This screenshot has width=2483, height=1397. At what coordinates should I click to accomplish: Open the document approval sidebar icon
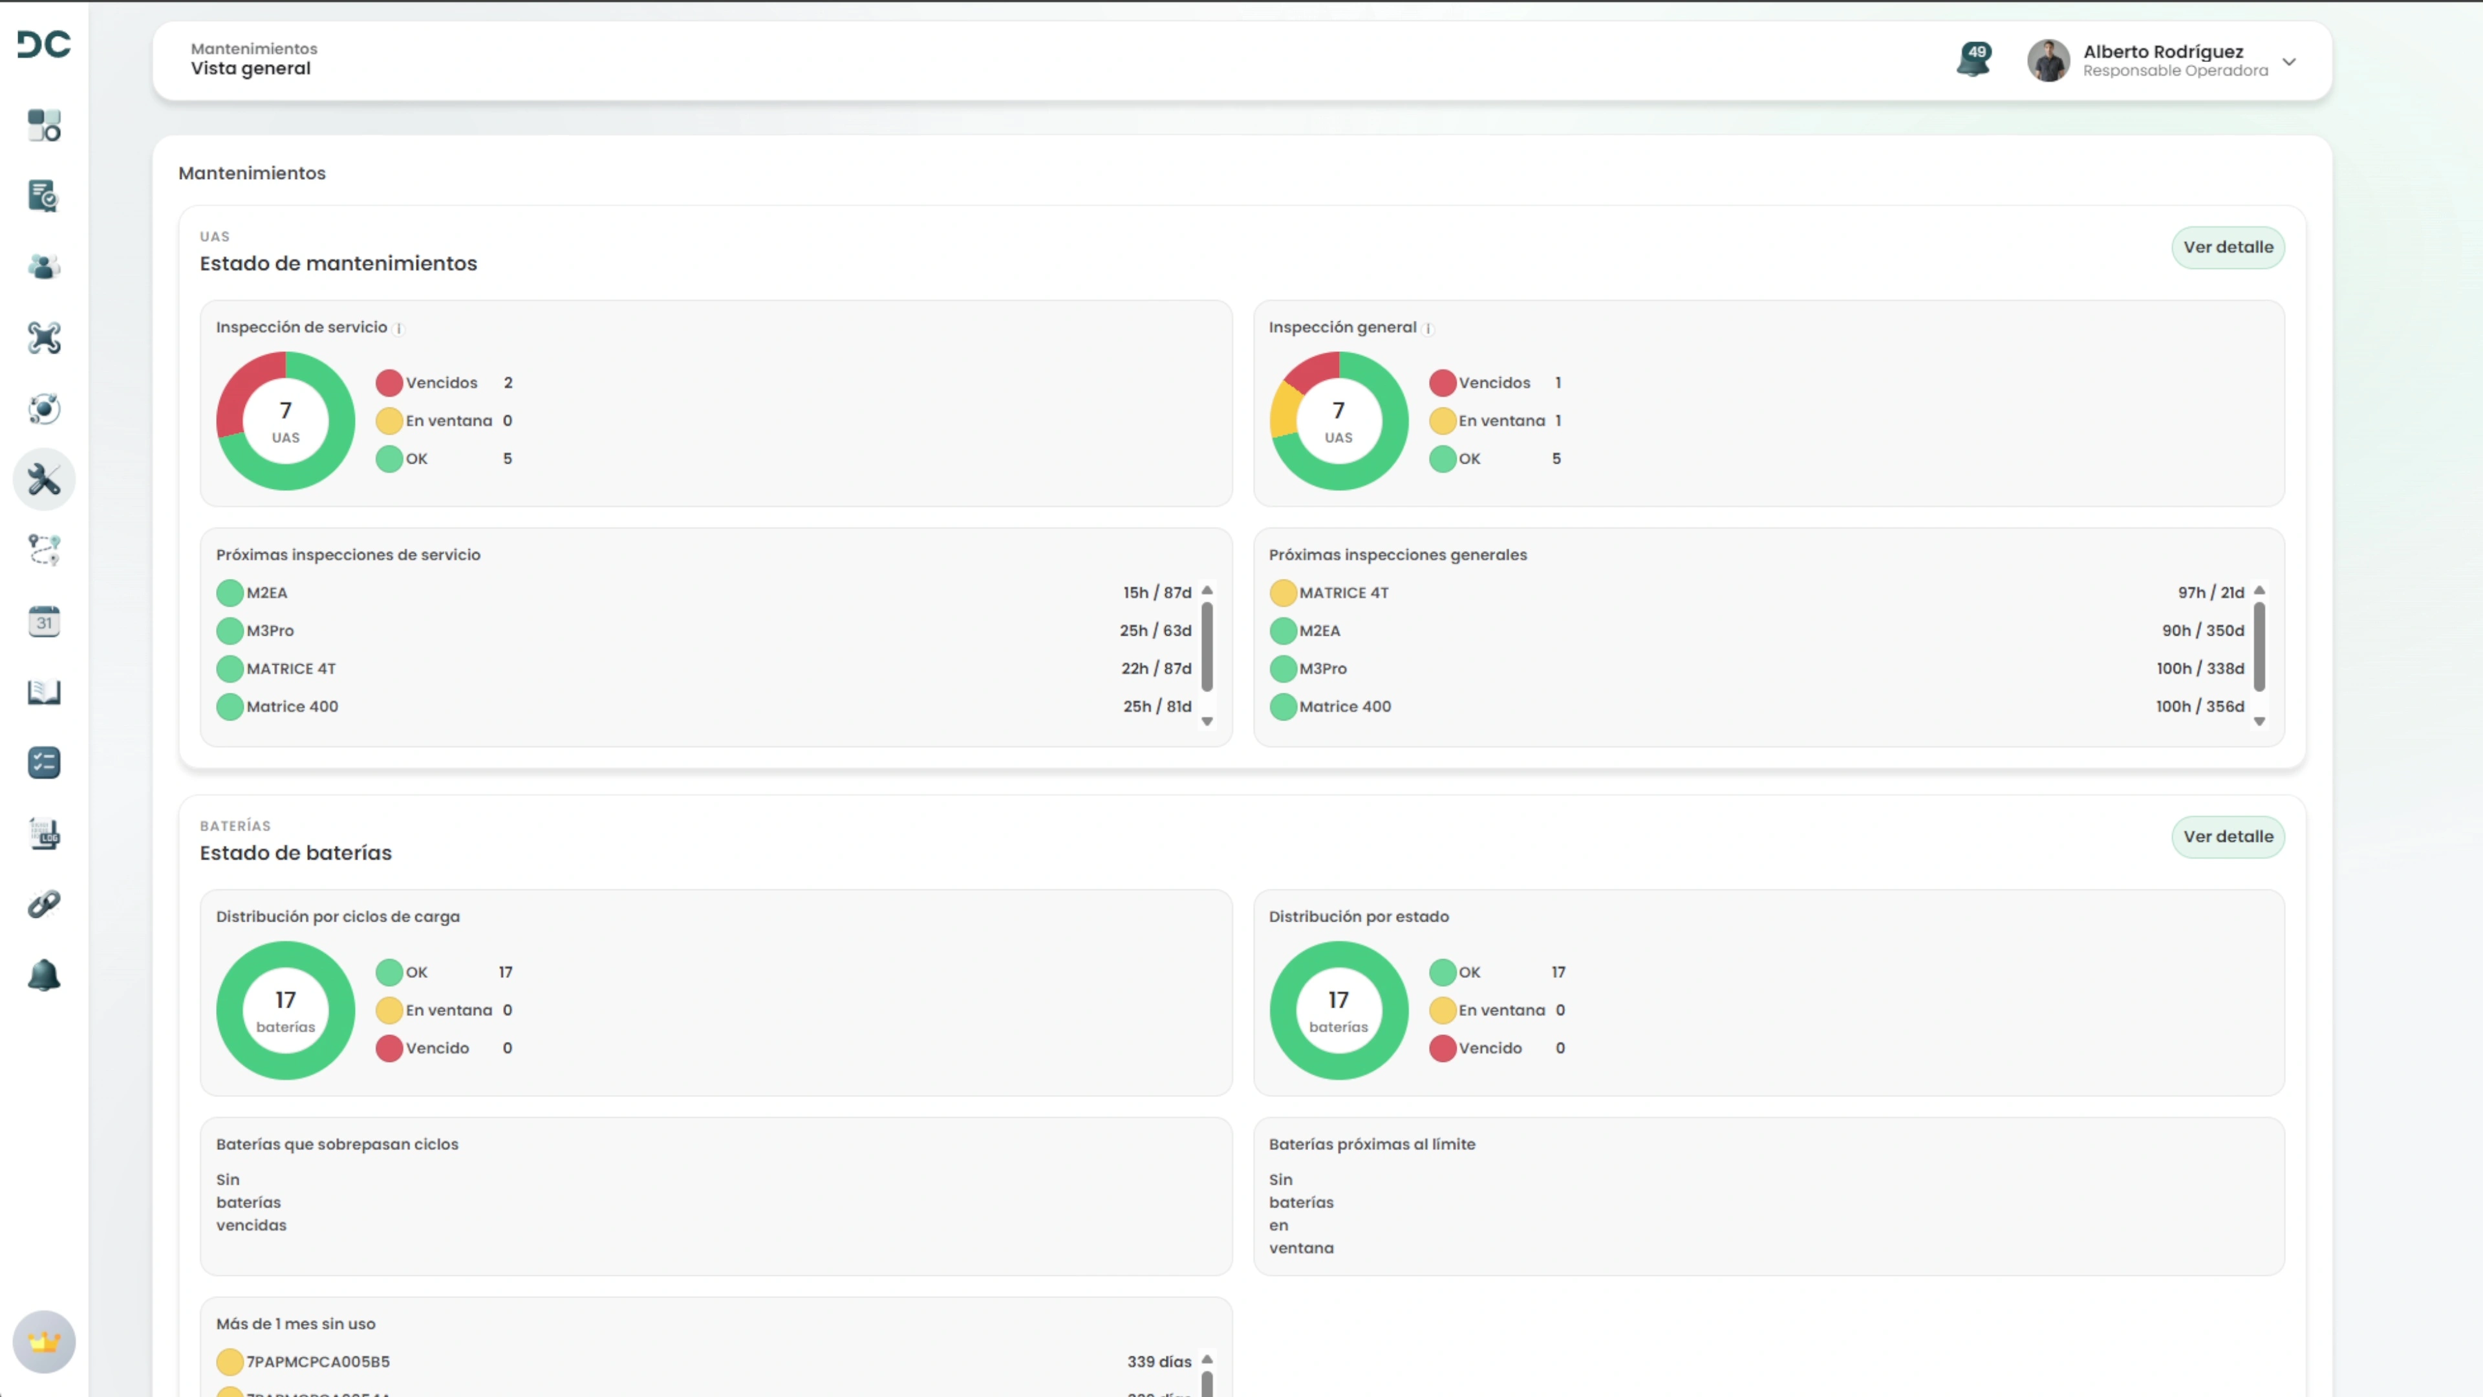pos(43,196)
